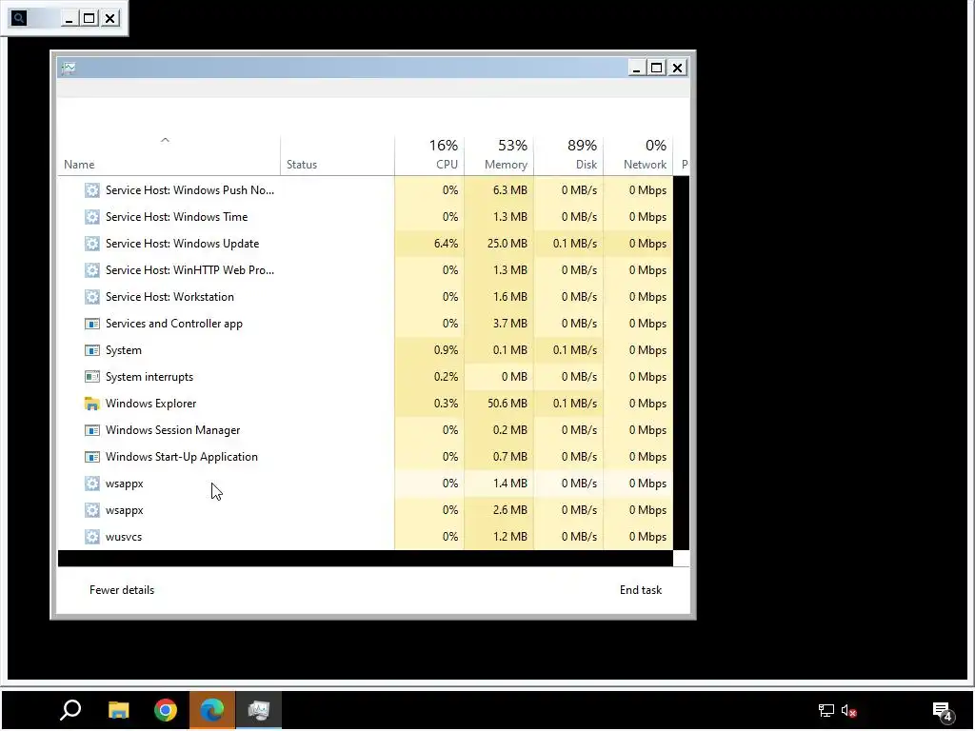
Task: Click the magnifier icon in the small top-left window
Action: [19, 18]
